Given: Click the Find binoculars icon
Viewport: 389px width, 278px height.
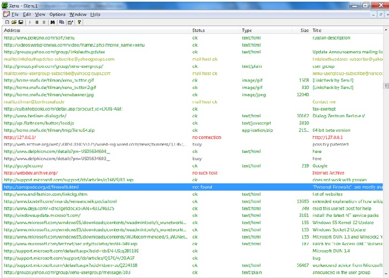Looking at the screenshot, I should 53,22.
